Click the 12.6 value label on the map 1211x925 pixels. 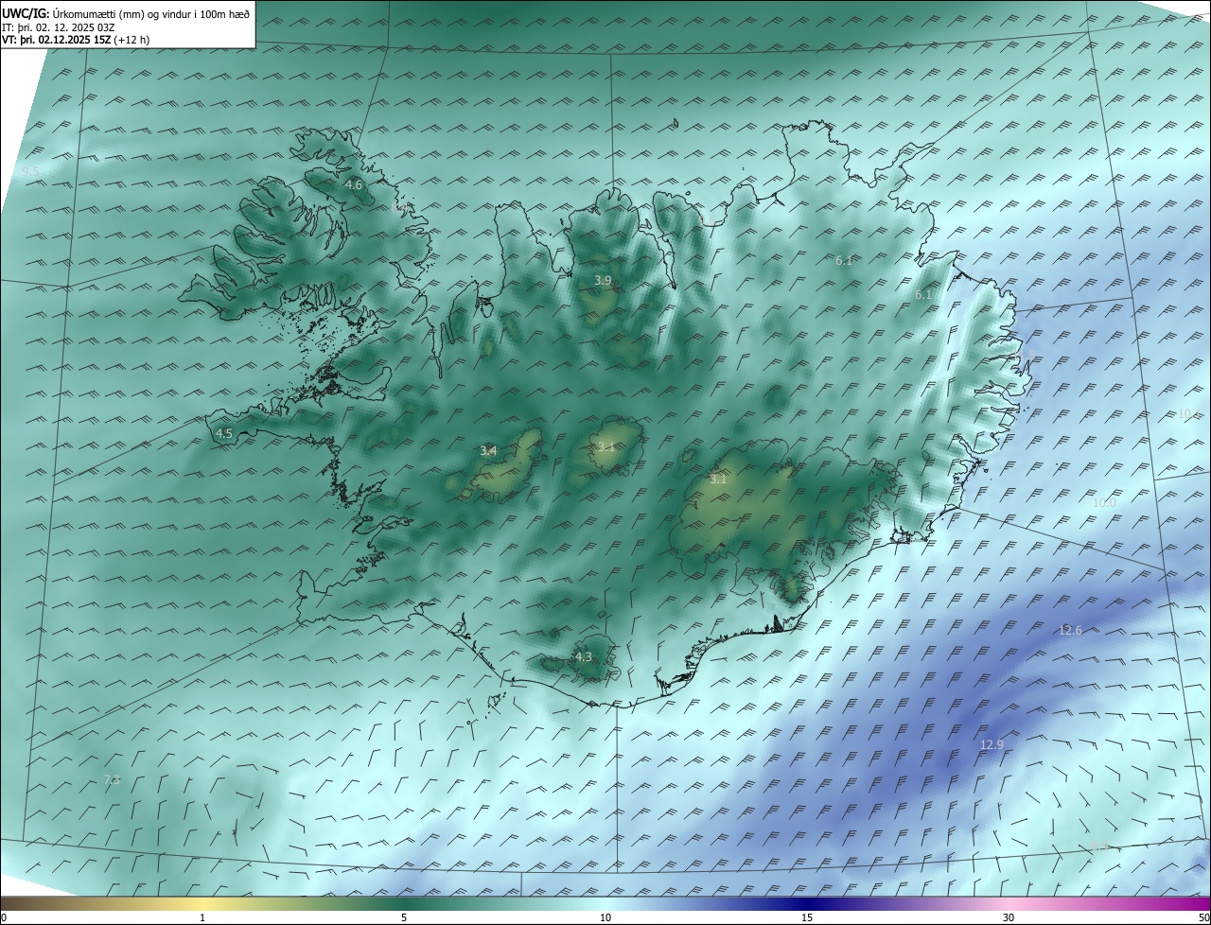click(x=1070, y=630)
